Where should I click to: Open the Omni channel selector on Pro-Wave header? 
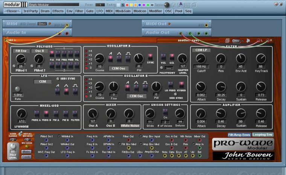pos(236,41)
